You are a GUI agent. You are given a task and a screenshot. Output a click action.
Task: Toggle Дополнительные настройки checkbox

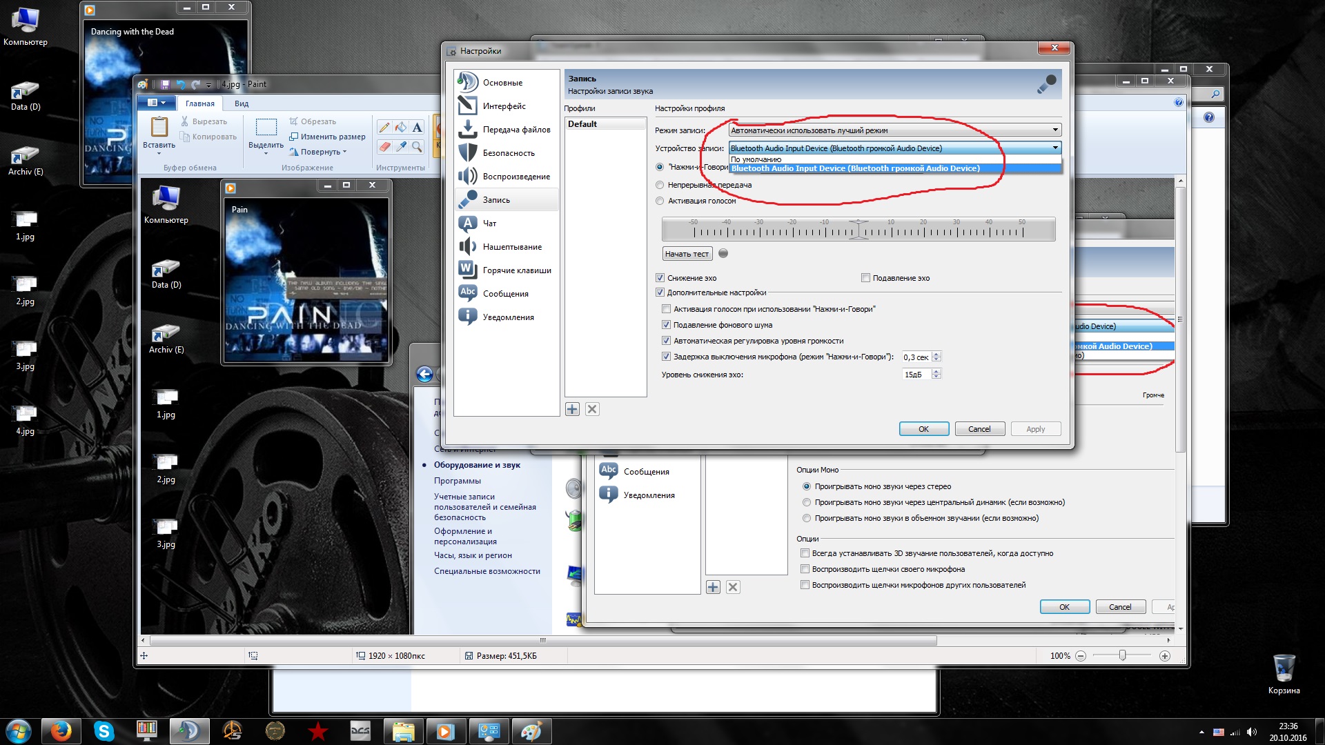pyautogui.click(x=660, y=292)
